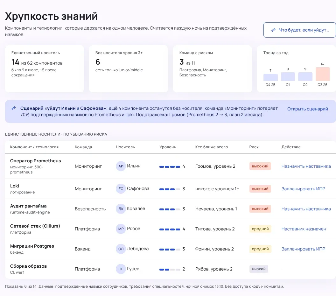Click the Q3 26 trend bar
Viewport: 336px width, 296px height.
point(323,74)
